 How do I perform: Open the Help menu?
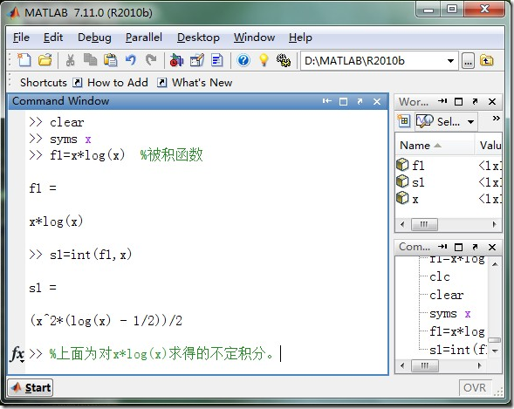[x=300, y=37]
